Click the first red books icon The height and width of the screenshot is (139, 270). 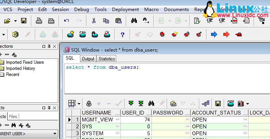point(162,34)
